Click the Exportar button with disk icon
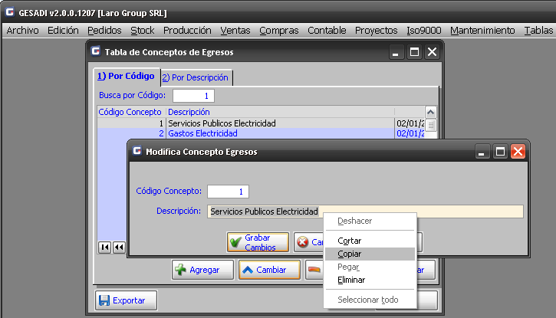Viewport: 556px width, 318px height. point(126,300)
